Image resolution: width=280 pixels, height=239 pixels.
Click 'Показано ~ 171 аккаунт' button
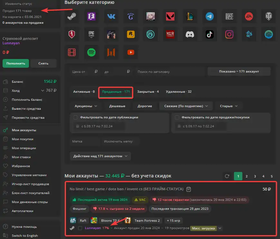(x=239, y=71)
